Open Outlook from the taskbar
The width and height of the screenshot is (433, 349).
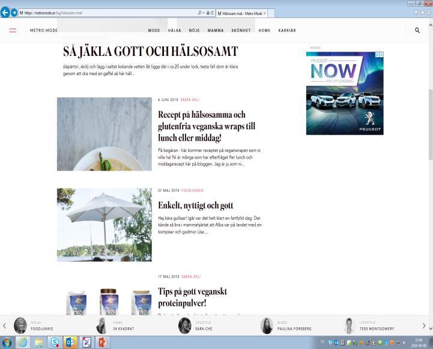click(70, 342)
